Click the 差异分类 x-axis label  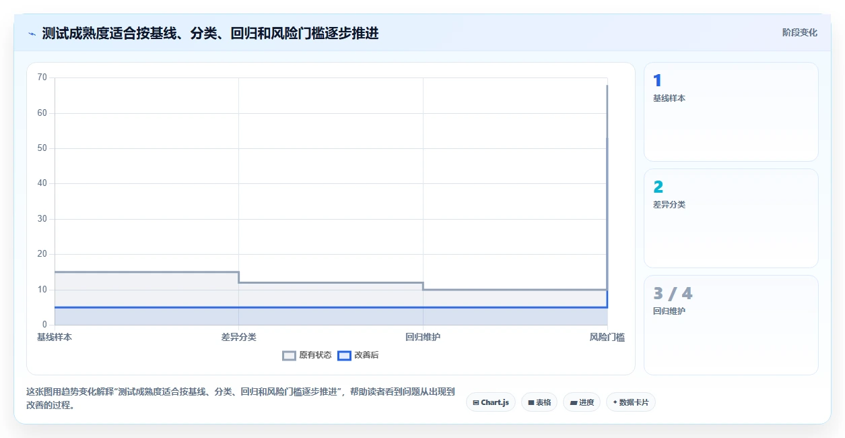pos(238,337)
